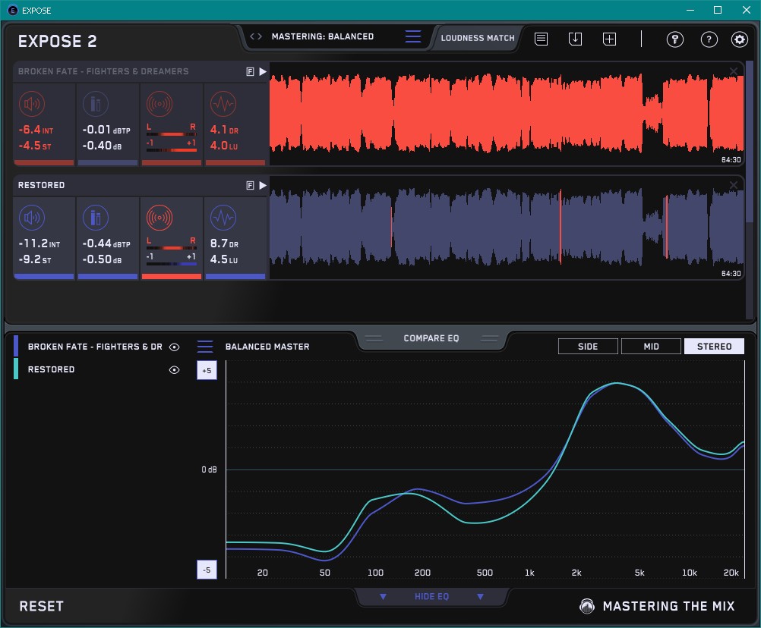
Task: Click the +5 EQ range button
Action: point(206,371)
